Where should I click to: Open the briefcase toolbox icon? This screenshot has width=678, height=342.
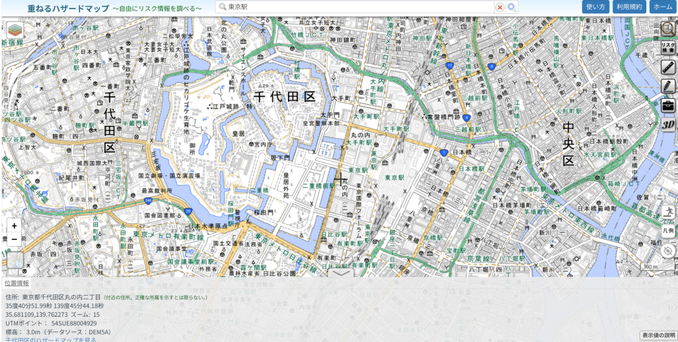[667, 105]
